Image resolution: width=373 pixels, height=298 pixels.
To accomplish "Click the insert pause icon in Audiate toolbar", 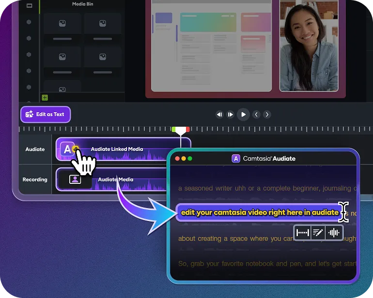I will click(303, 232).
